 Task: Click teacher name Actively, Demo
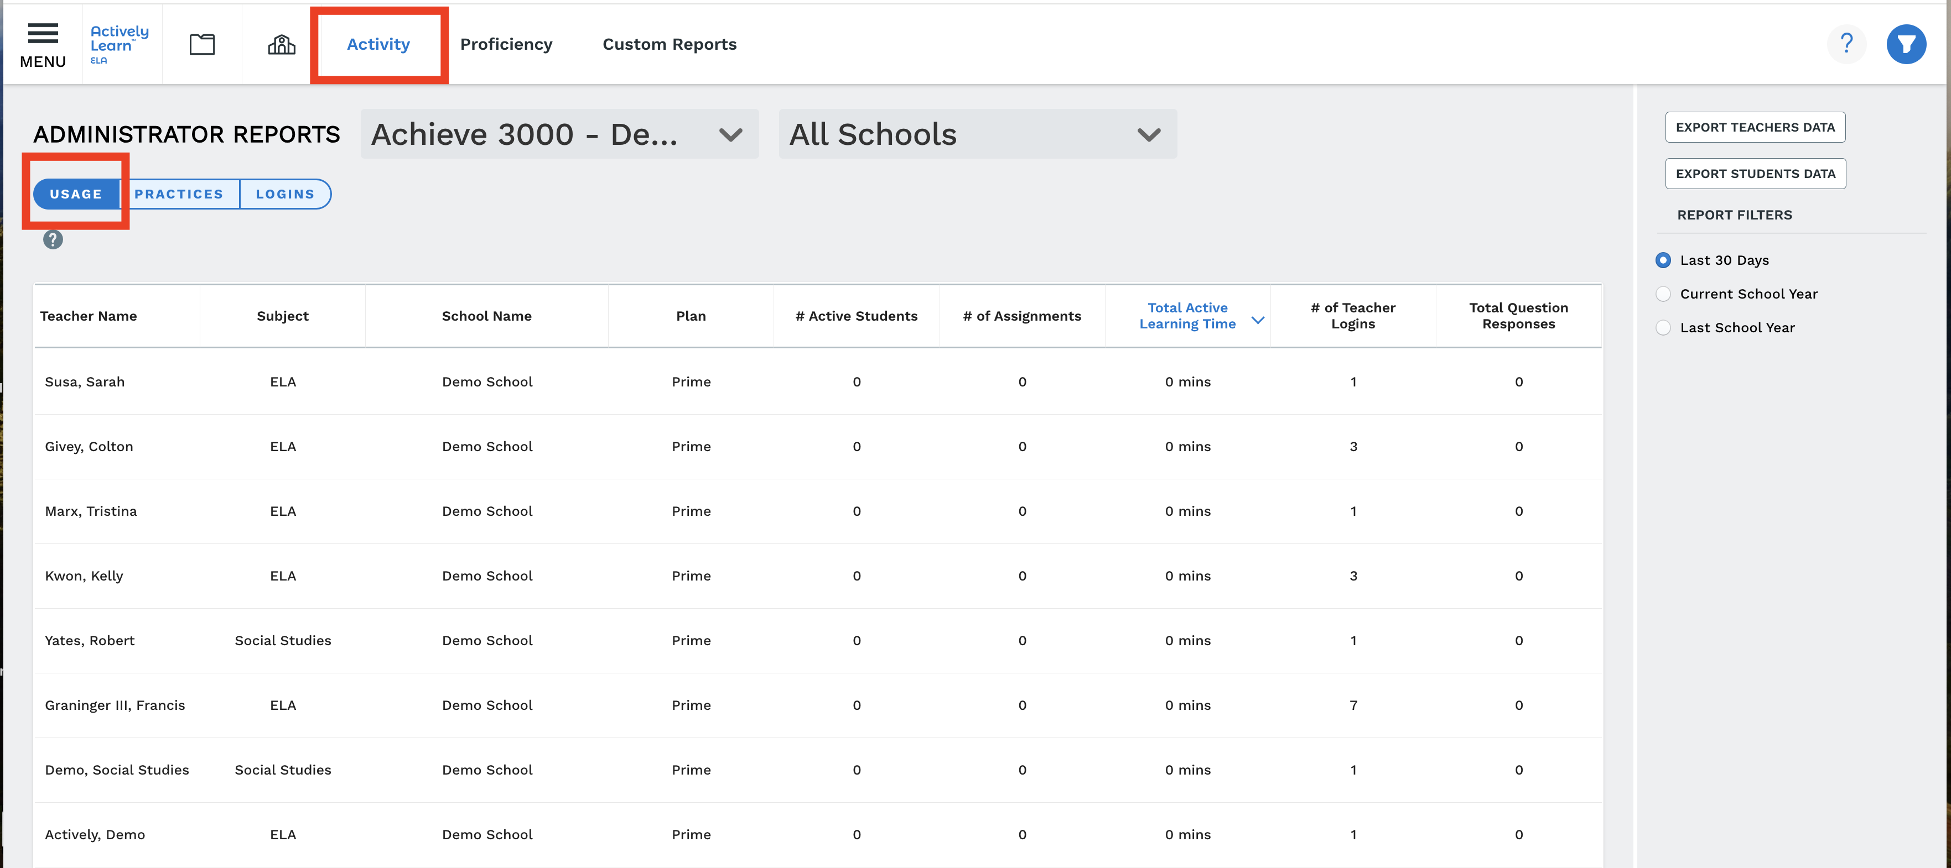pyautogui.click(x=95, y=835)
